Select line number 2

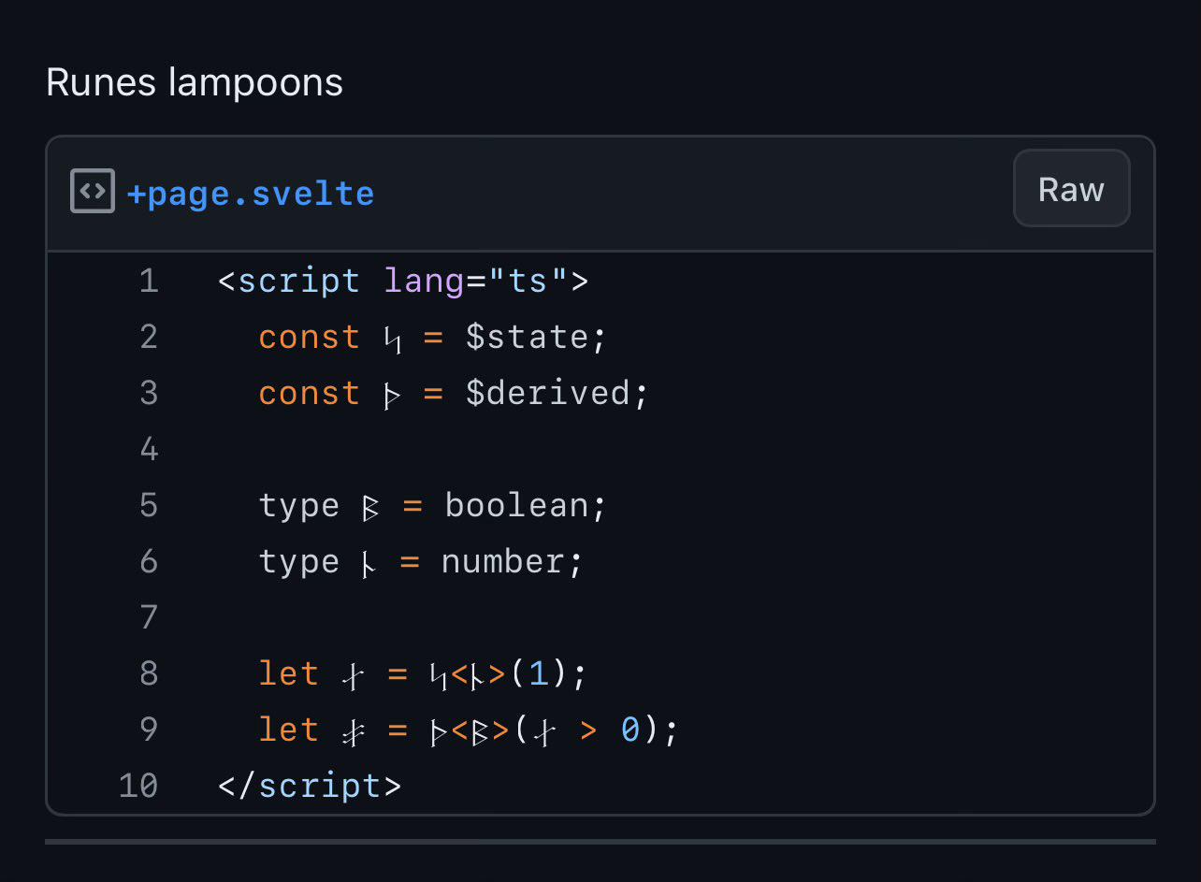[149, 337]
